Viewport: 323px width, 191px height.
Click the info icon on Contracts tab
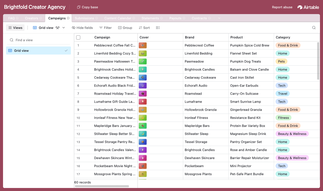click(209, 18)
